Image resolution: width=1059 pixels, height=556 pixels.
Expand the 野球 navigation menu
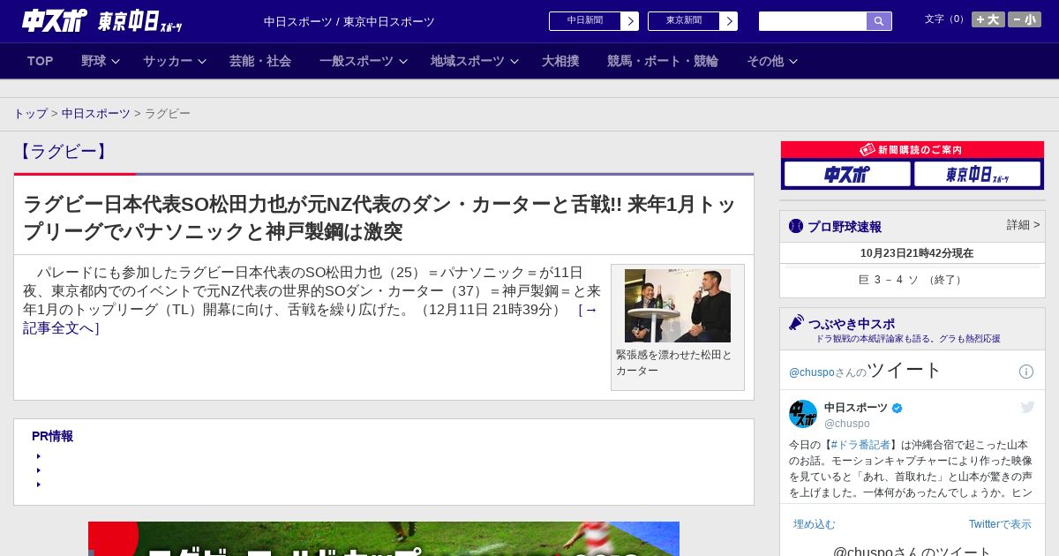(x=100, y=61)
